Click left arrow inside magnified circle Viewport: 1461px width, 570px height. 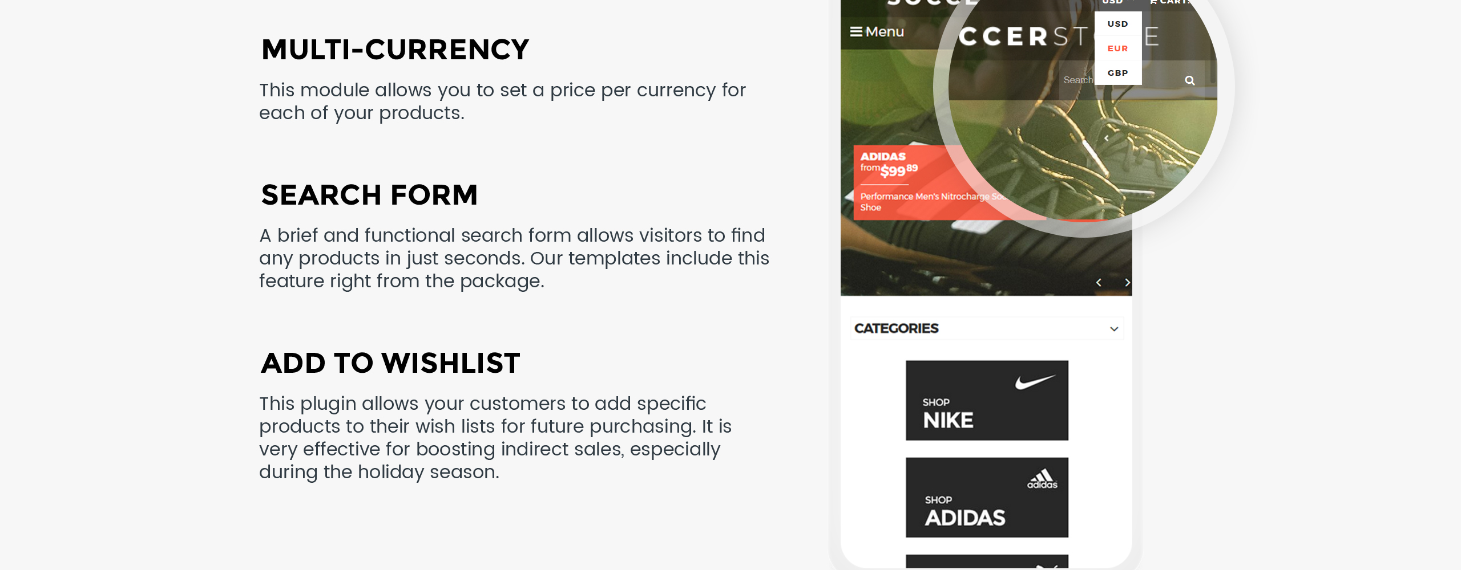[x=1107, y=138]
